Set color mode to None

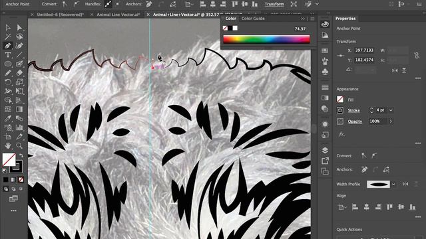[x=21, y=180]
